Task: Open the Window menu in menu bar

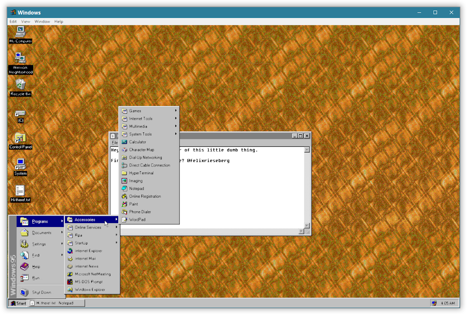Action: point(42,21)
